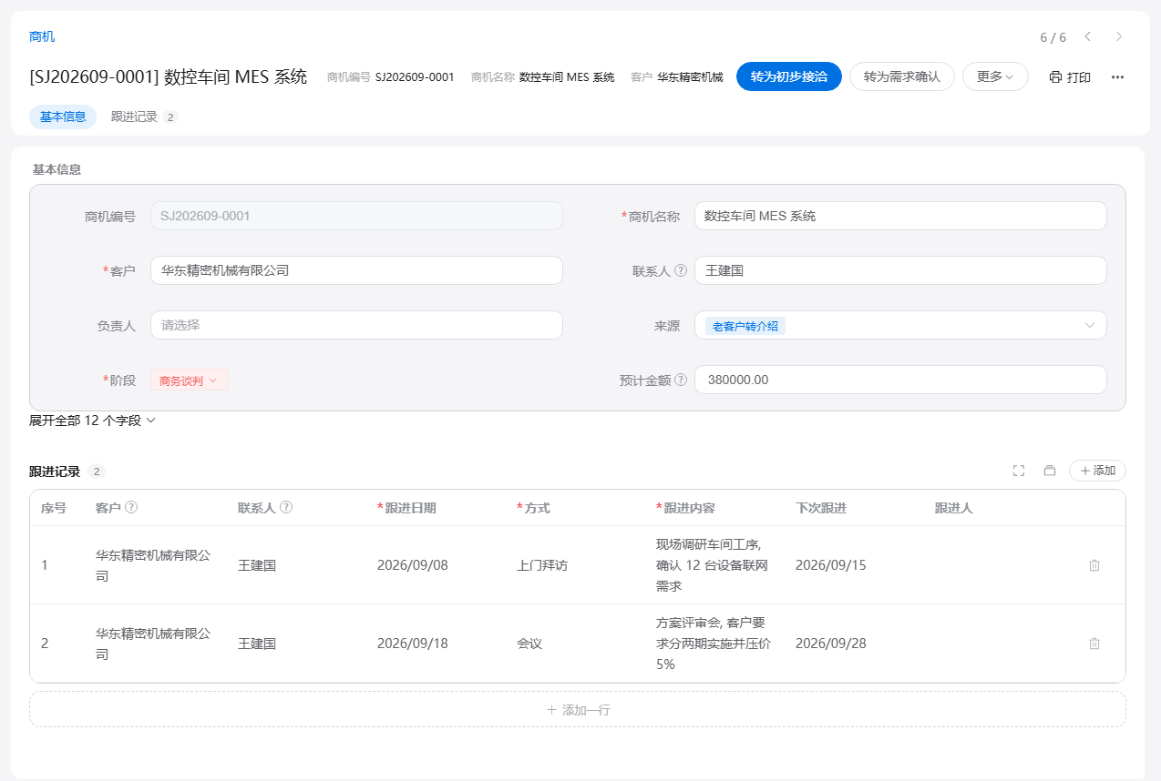Click help icon next to 联系人 field label
The height and width of the screenshot is (781, 1161).
[x=681, y=270]
